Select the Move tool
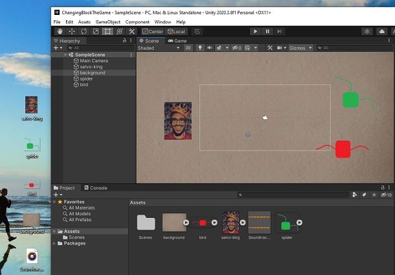 72,32
